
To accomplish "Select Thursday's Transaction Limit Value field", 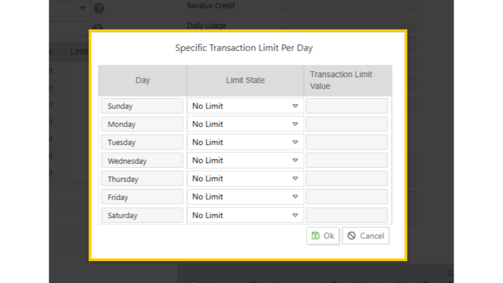I will [346, 179].
